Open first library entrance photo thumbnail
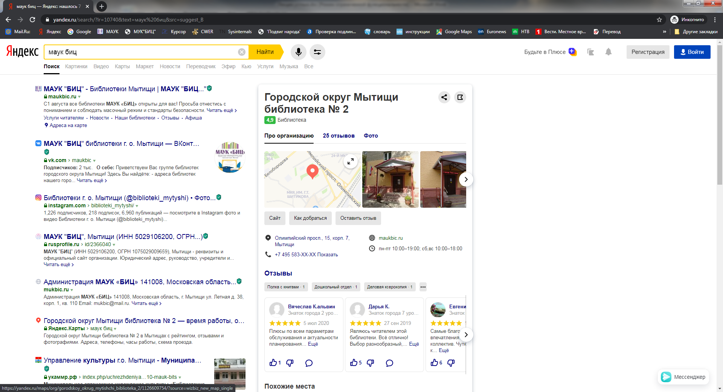This screenshot has height=392, width=723. tap(390, 179)
